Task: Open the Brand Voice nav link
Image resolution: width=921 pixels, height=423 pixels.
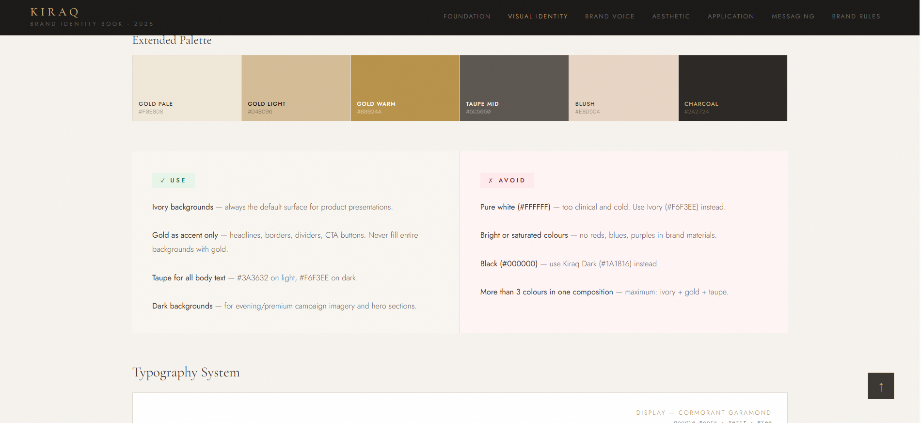Action: tap(609, 16)
